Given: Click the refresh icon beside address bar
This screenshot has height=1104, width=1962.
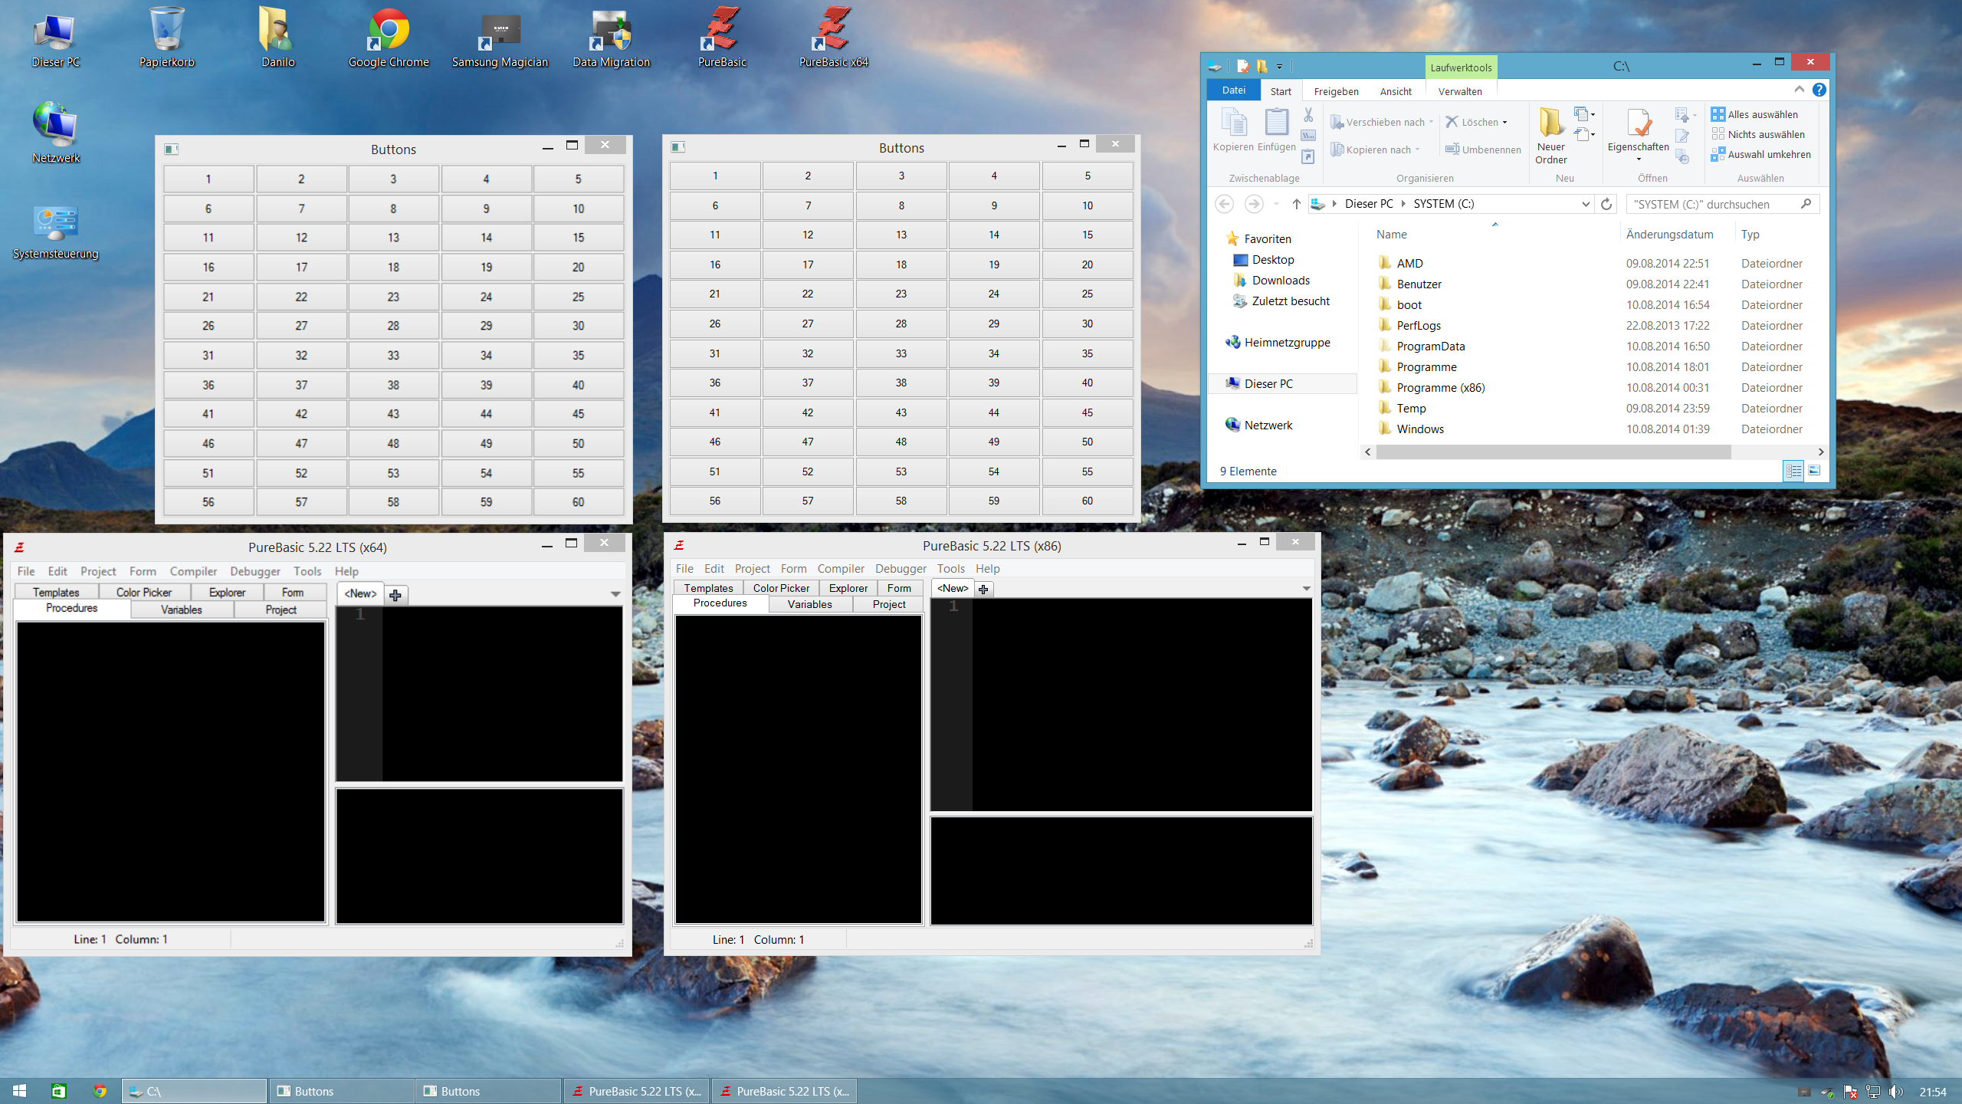Looking at the screenshot, I should (x=1606, y=204).
